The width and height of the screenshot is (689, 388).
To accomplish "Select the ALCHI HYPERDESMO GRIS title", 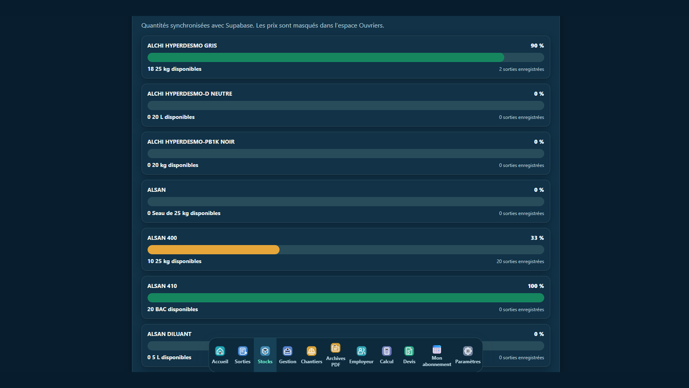I will click(182, 46).
